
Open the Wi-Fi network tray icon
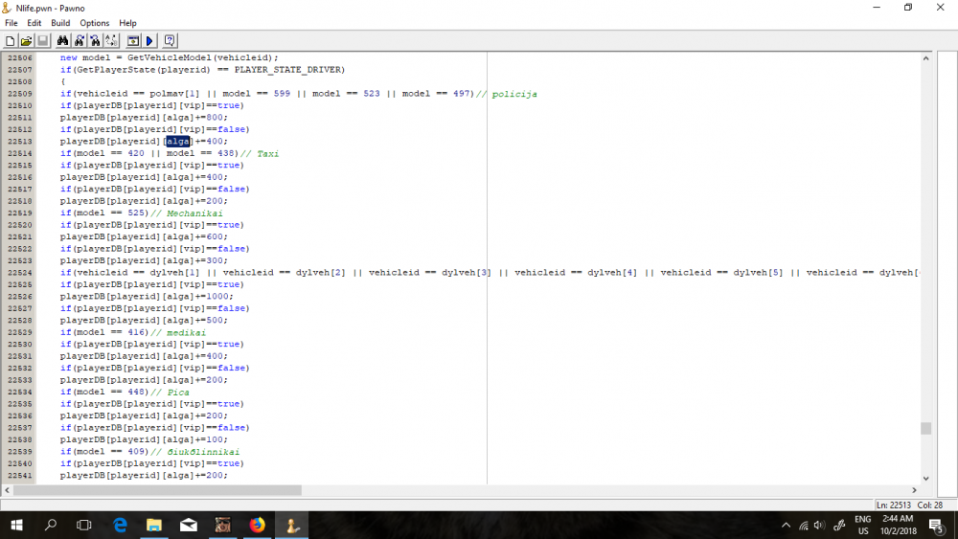(804, 525)
